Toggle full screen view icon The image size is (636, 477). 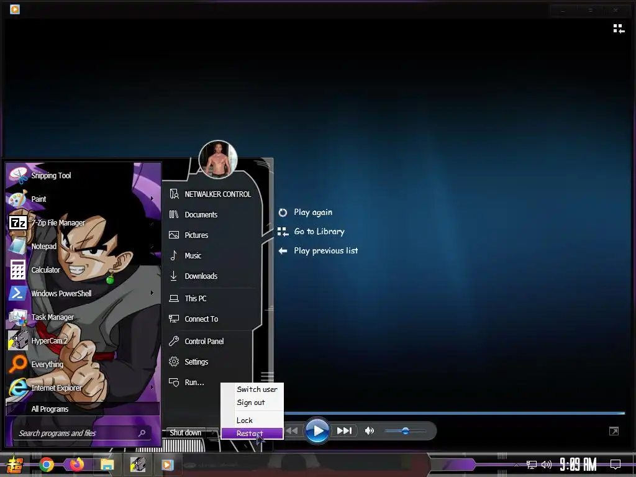614,431
